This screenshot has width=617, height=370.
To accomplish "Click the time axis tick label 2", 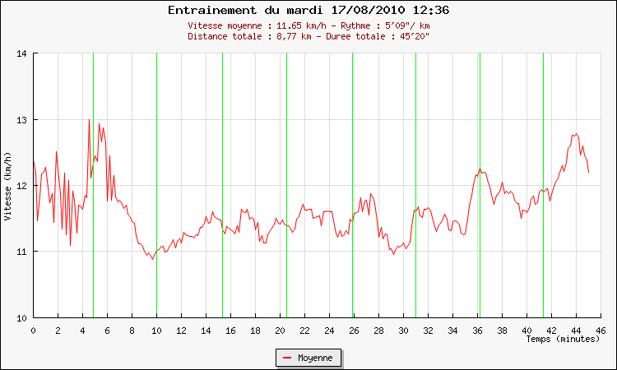I will (x=58, y=331).
